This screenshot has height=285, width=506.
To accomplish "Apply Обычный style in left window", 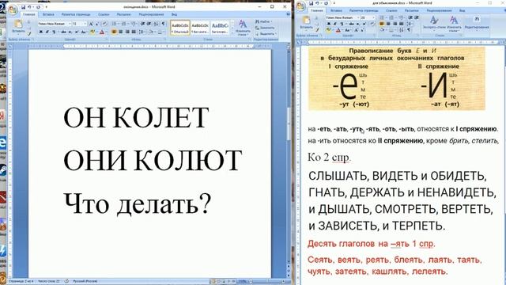I will pyautogui.click(x=180, y=28).
